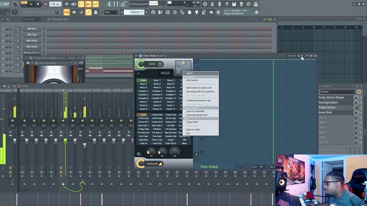367x206 pixels.
Task: Choose Link to controller in context menu
Action: pos(201,111)
